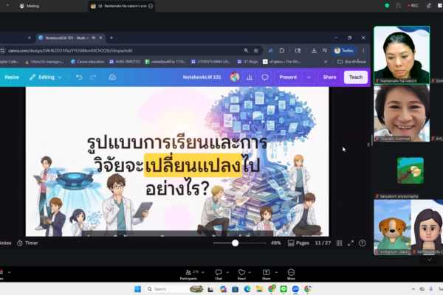Select the kanyakorn ariyasiriapha video tile
443x295 pixels.
tap(411, 171)
